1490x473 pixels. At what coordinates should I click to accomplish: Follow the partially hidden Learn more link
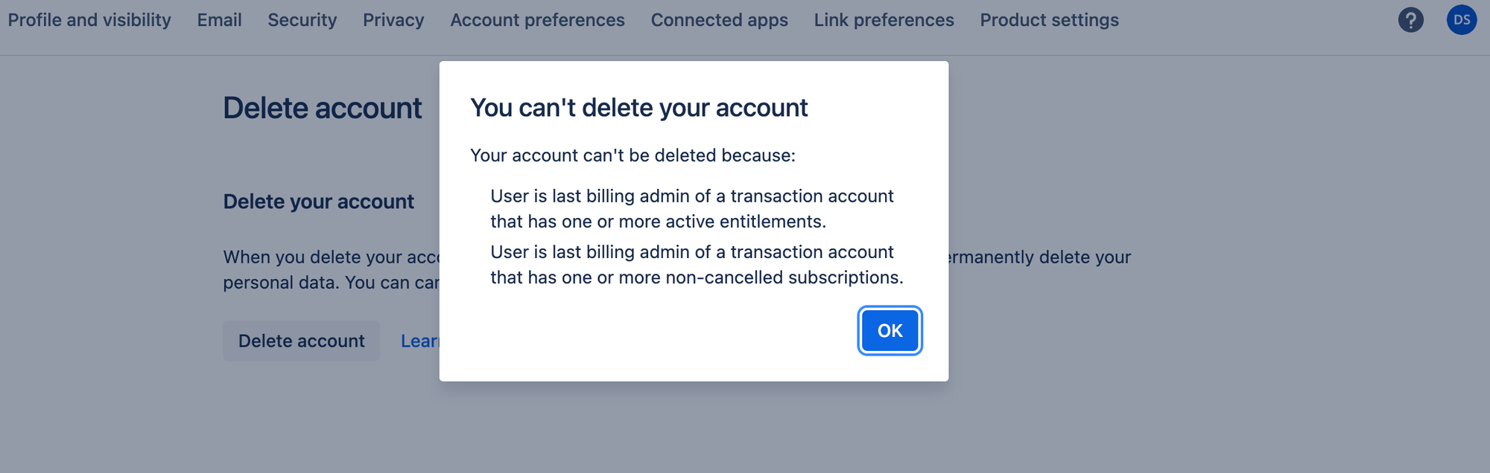point(420,341)
